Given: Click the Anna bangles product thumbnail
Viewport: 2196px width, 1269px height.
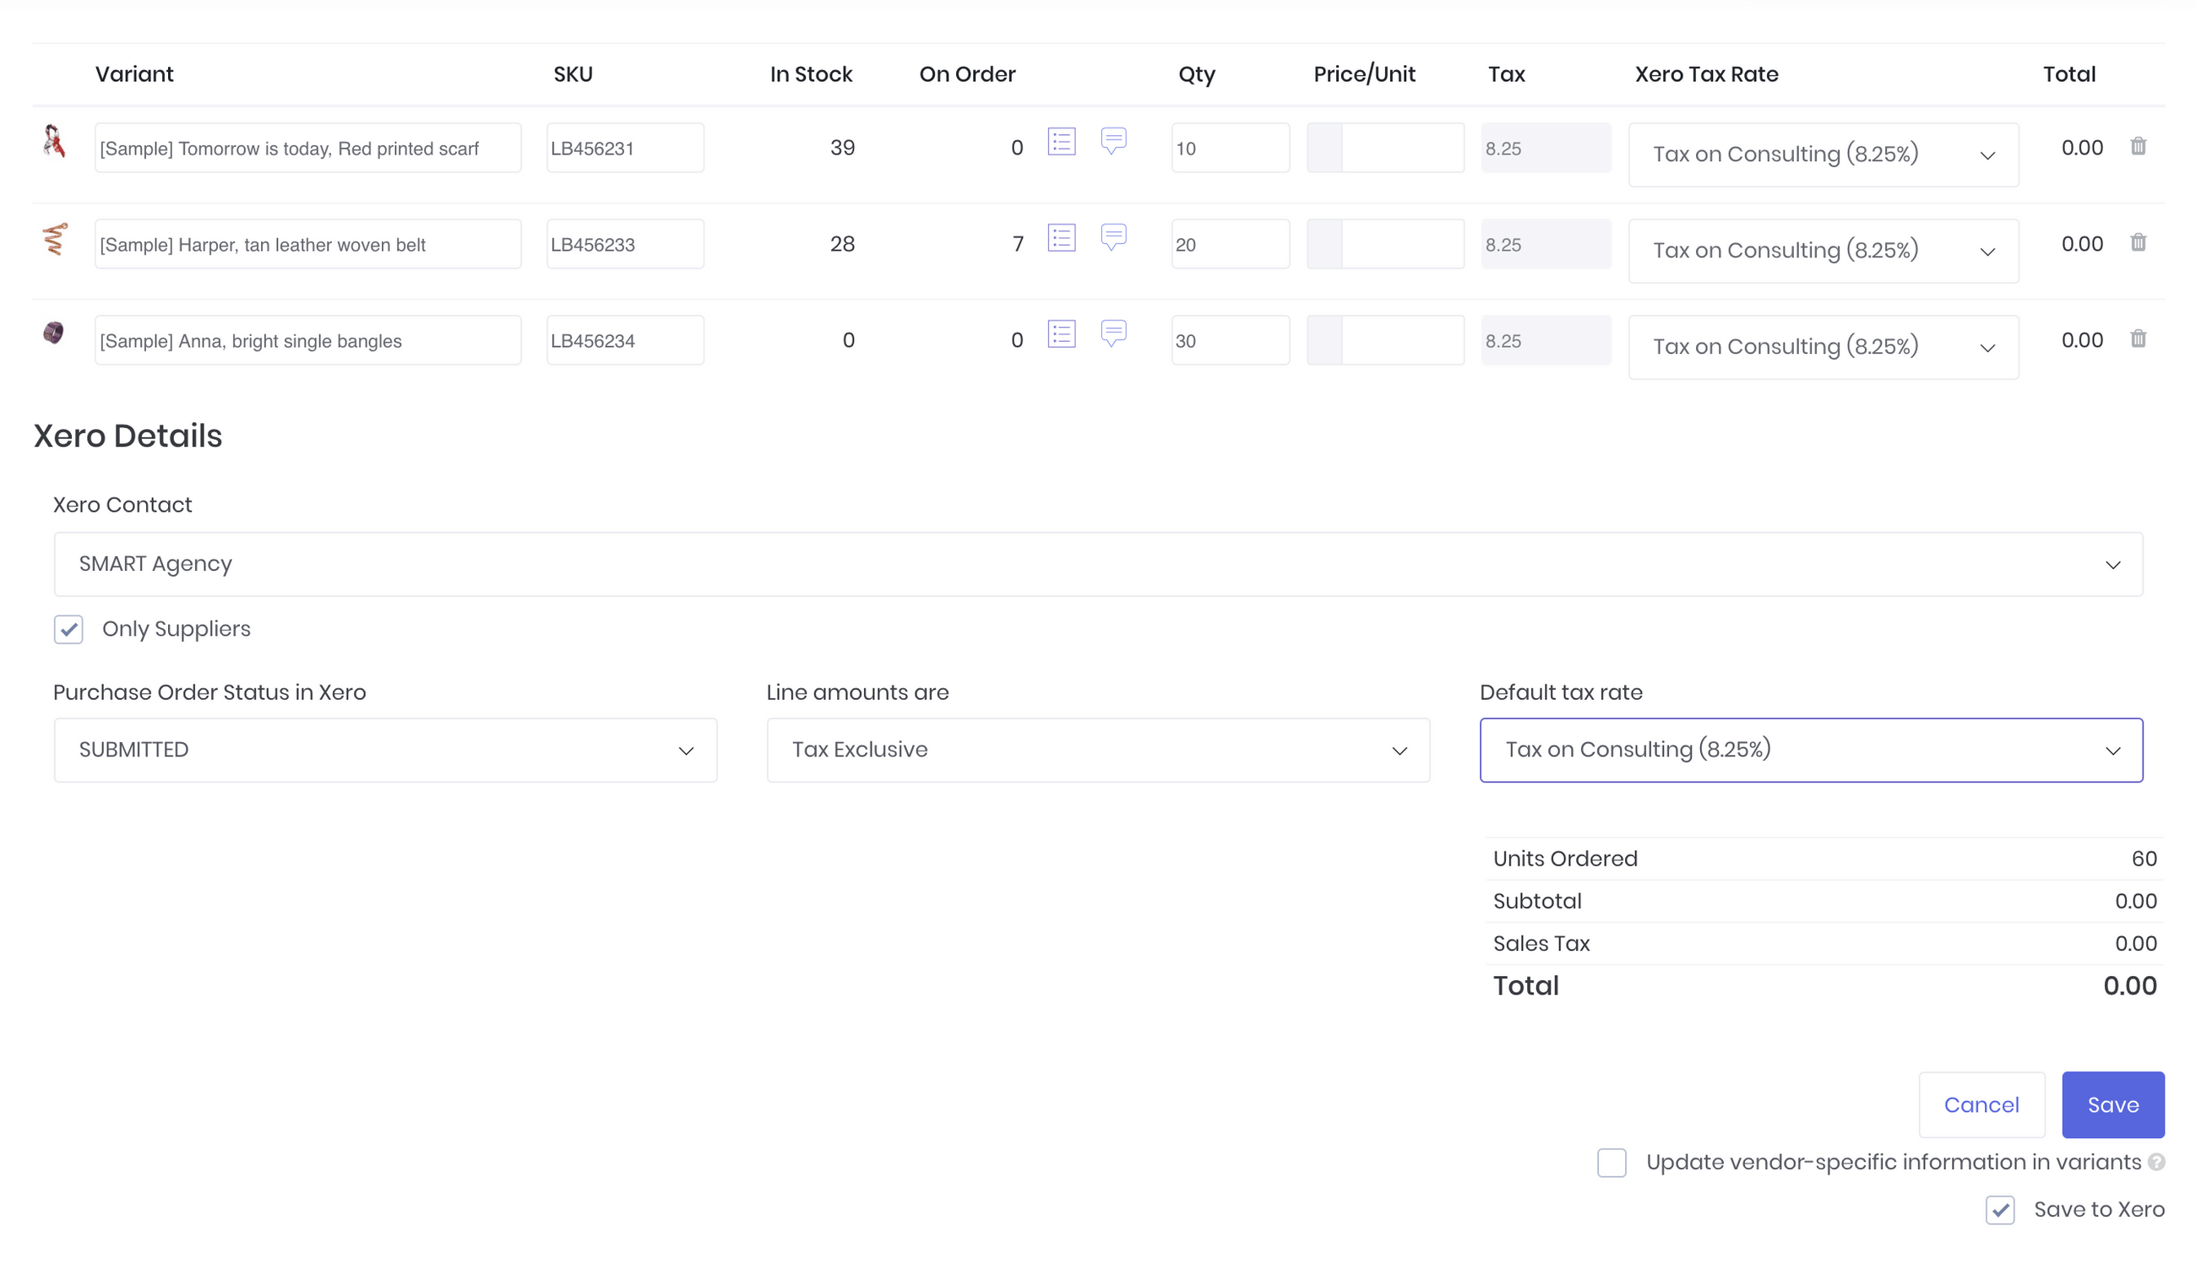Looking at the screenshot, I should coord(54,332).
